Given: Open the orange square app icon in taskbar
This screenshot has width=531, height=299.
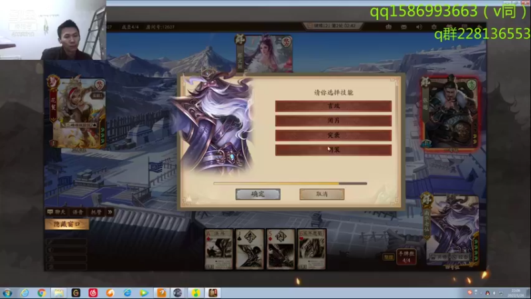Looking at the screenshot, I should (x=161, y=293).
